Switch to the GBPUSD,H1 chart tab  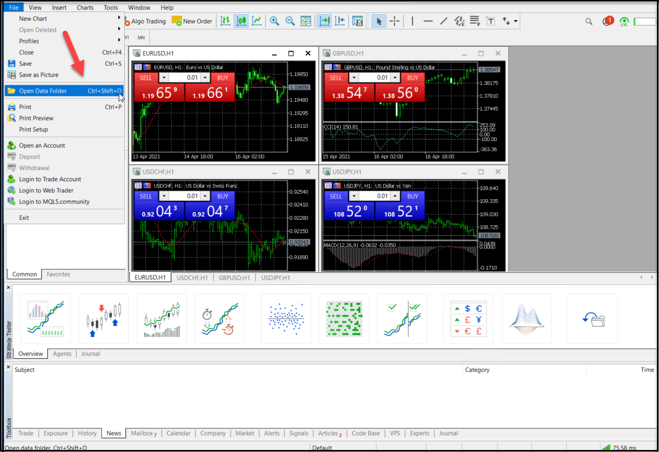[234, 277]
